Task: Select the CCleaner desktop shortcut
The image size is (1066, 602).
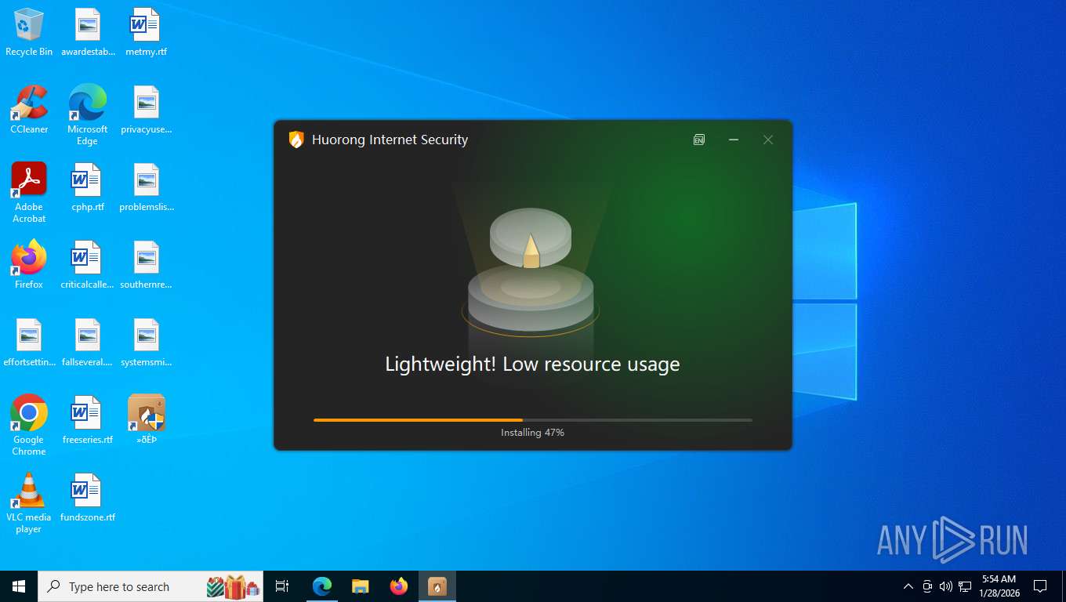Action: pos(29,110)
